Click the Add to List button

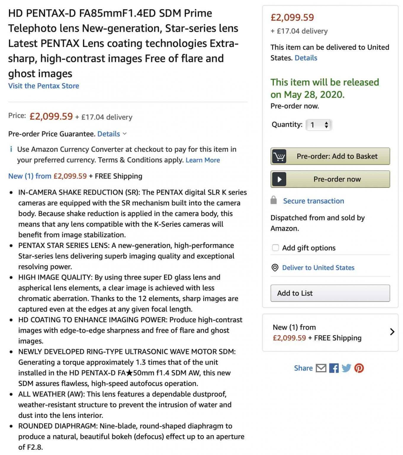point(330,293)
